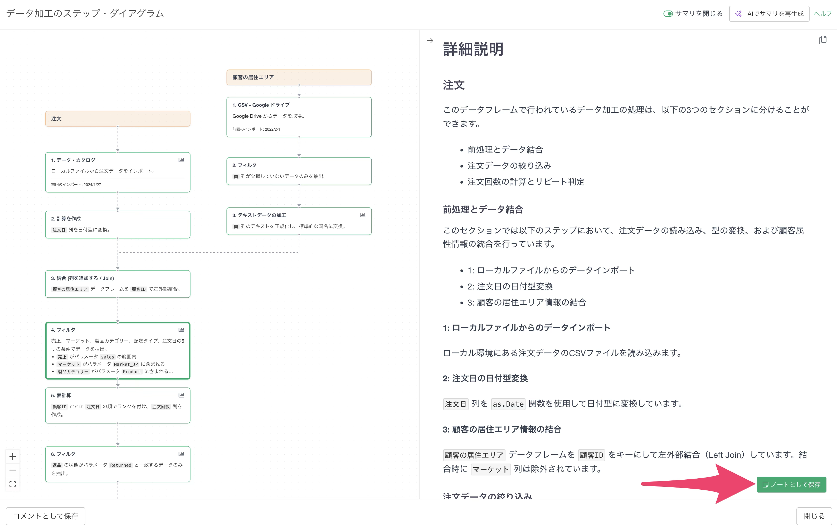Collapse the detail panel with arrow icon
Image resolution: width=837 pixels, height=531 pixels.
point(431,41)
